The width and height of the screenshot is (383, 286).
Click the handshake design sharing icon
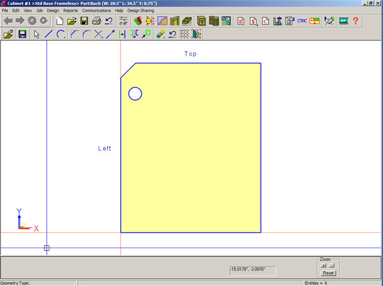329,21
